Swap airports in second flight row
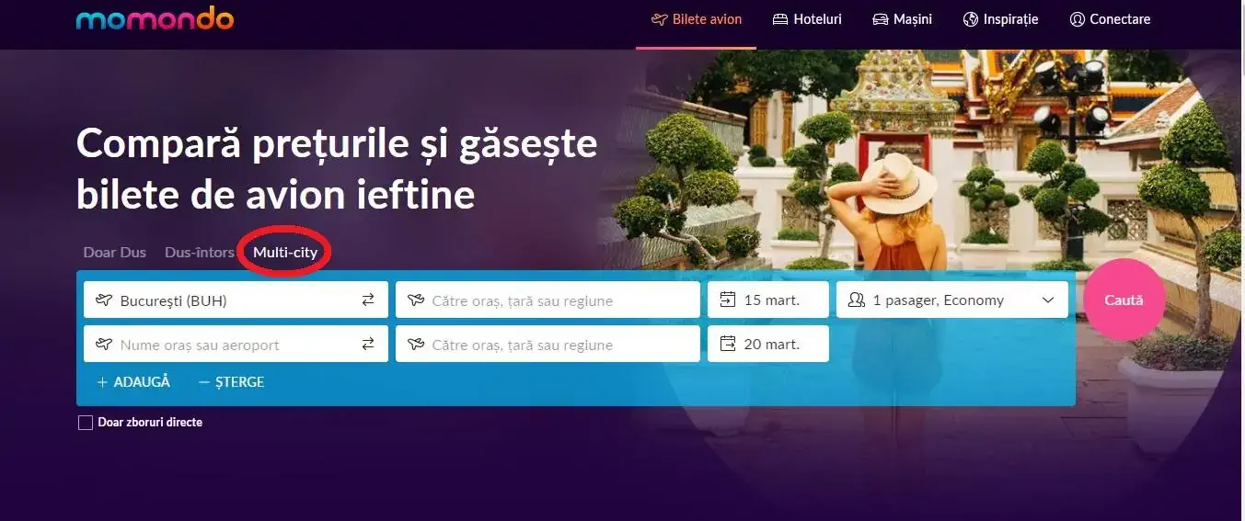 (368, 345)
